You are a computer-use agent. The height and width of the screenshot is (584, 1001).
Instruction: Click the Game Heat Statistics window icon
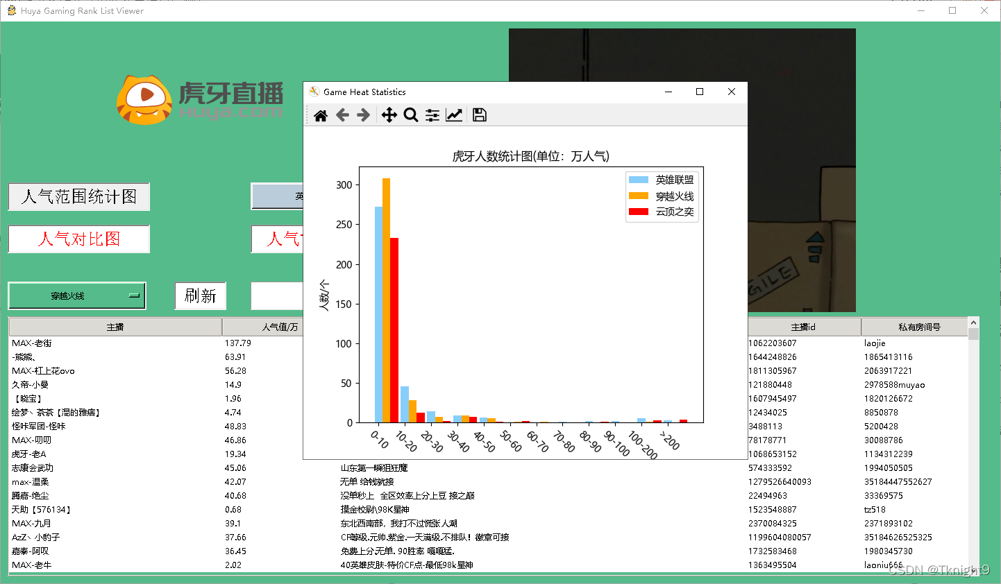(314, 92)
